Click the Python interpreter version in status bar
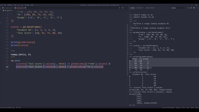 pyautogui.click(x=7, y=108)
